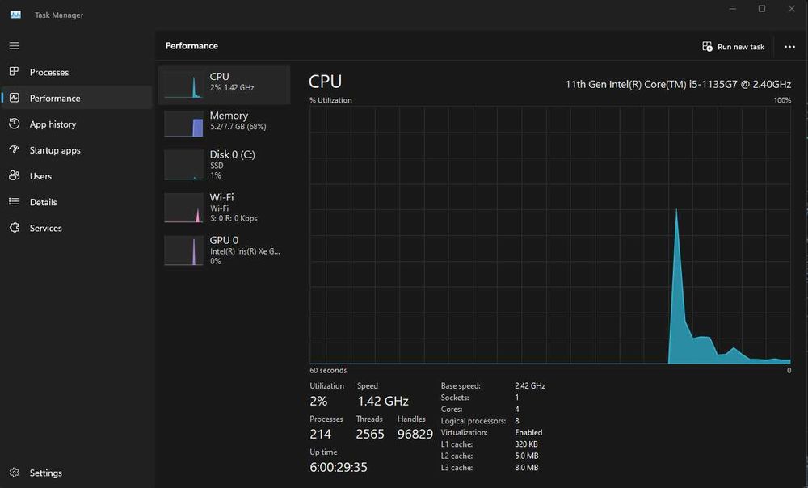Click the Startup apps gauge icon
The width and height of the screenshot is (808, 488).
coord(15,149)
